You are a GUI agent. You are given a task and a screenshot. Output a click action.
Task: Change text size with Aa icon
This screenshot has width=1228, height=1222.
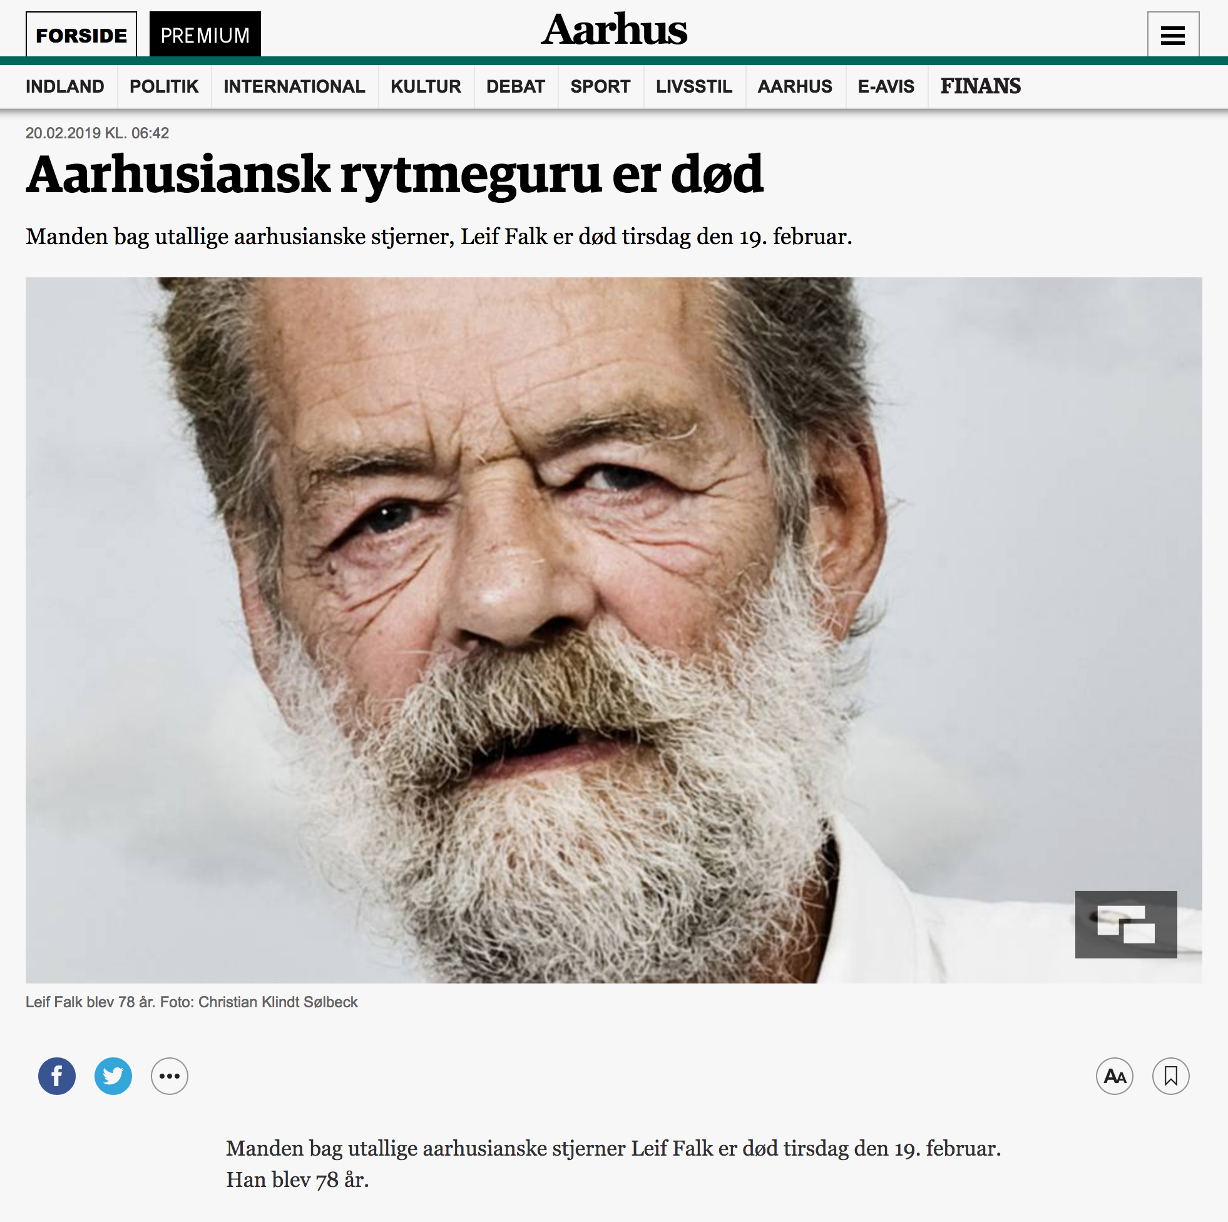[1115, 1076]
